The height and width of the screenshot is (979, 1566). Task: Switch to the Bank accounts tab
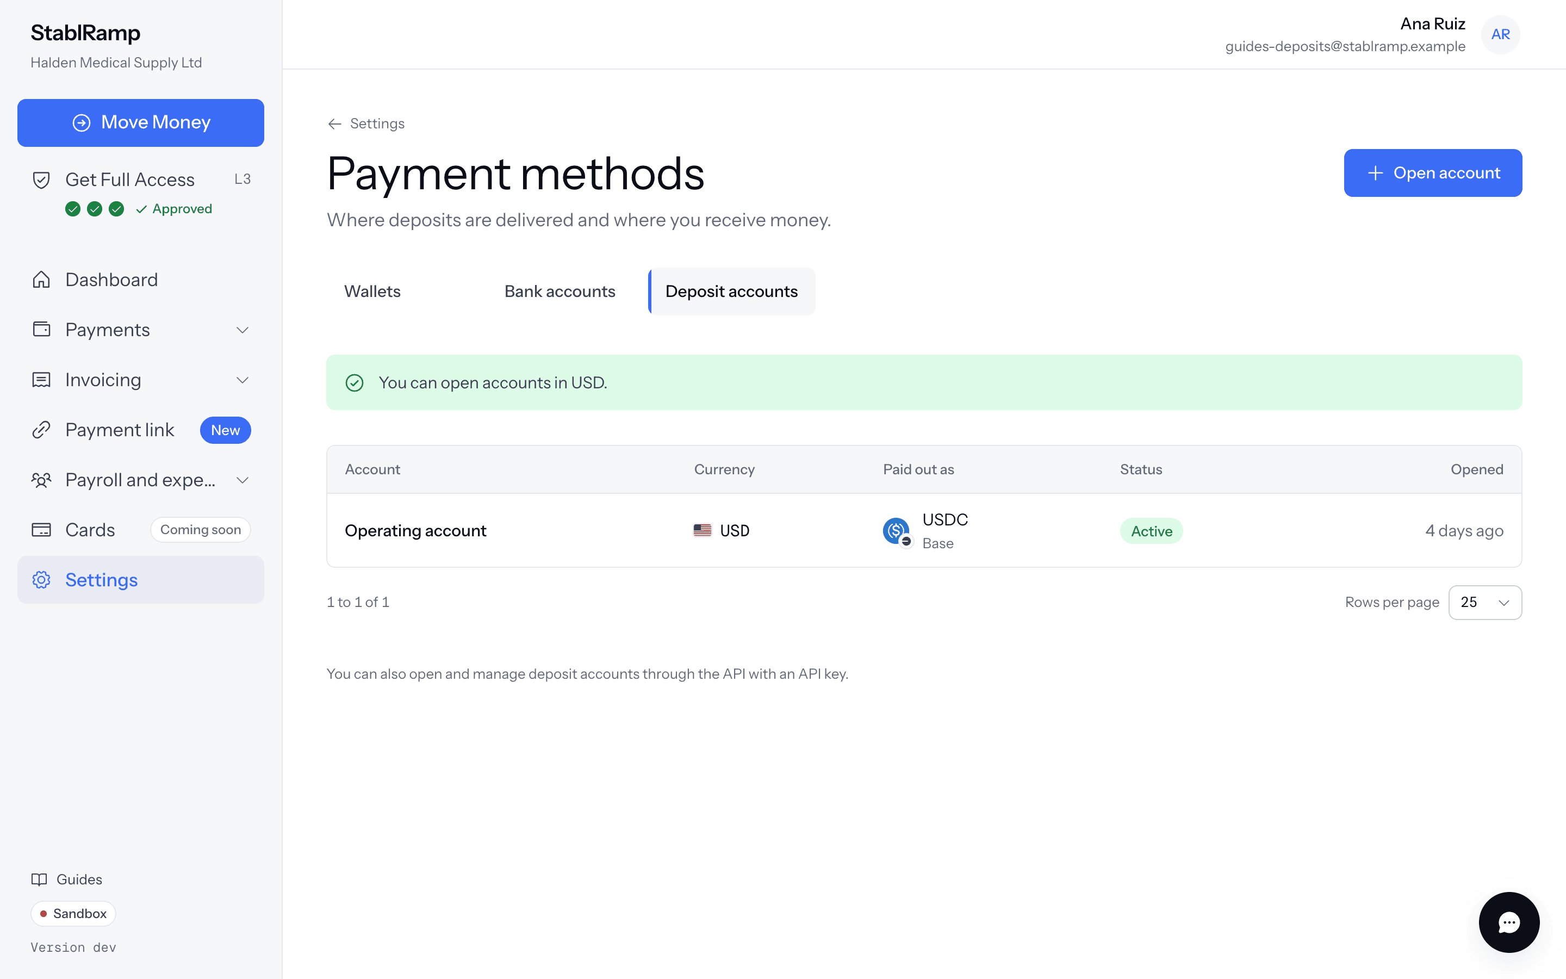(560, 292)
